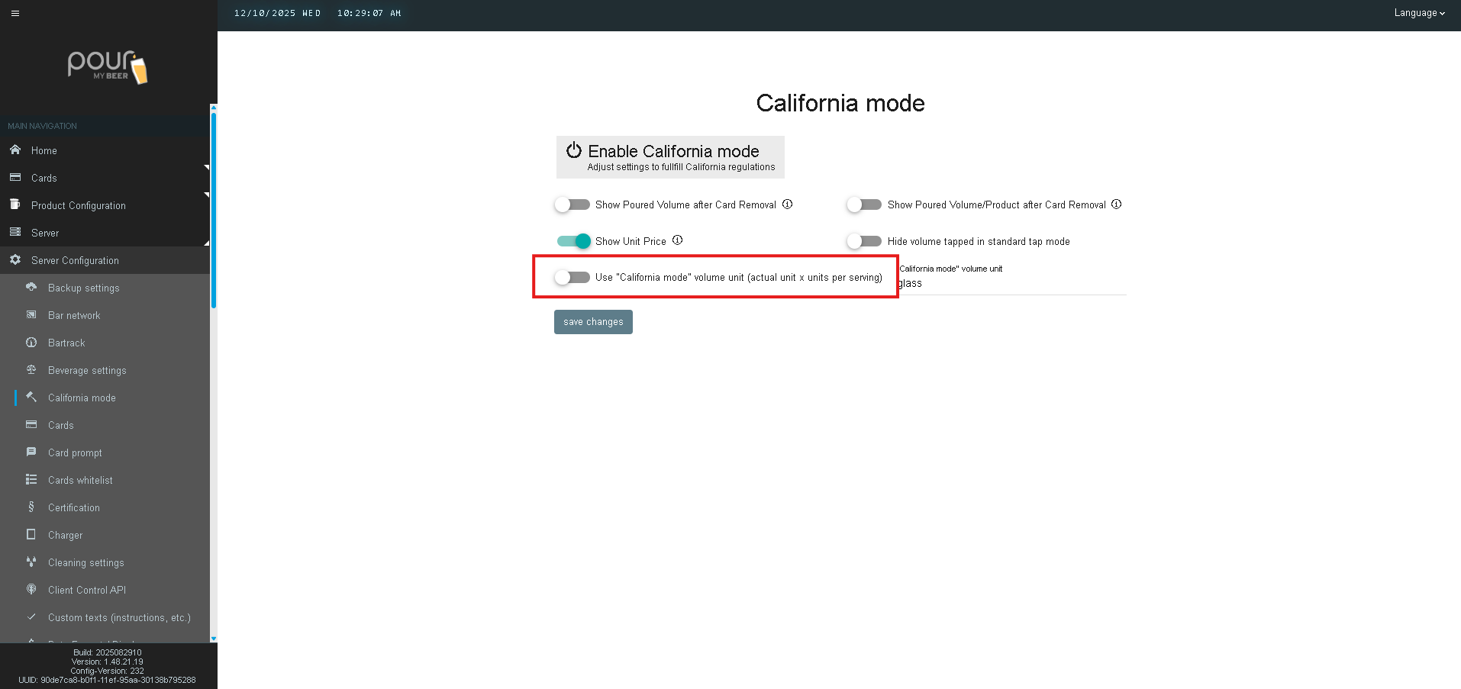Click the save changes button
This screenshot has width=1461, height=689.
tap(593, 322)
